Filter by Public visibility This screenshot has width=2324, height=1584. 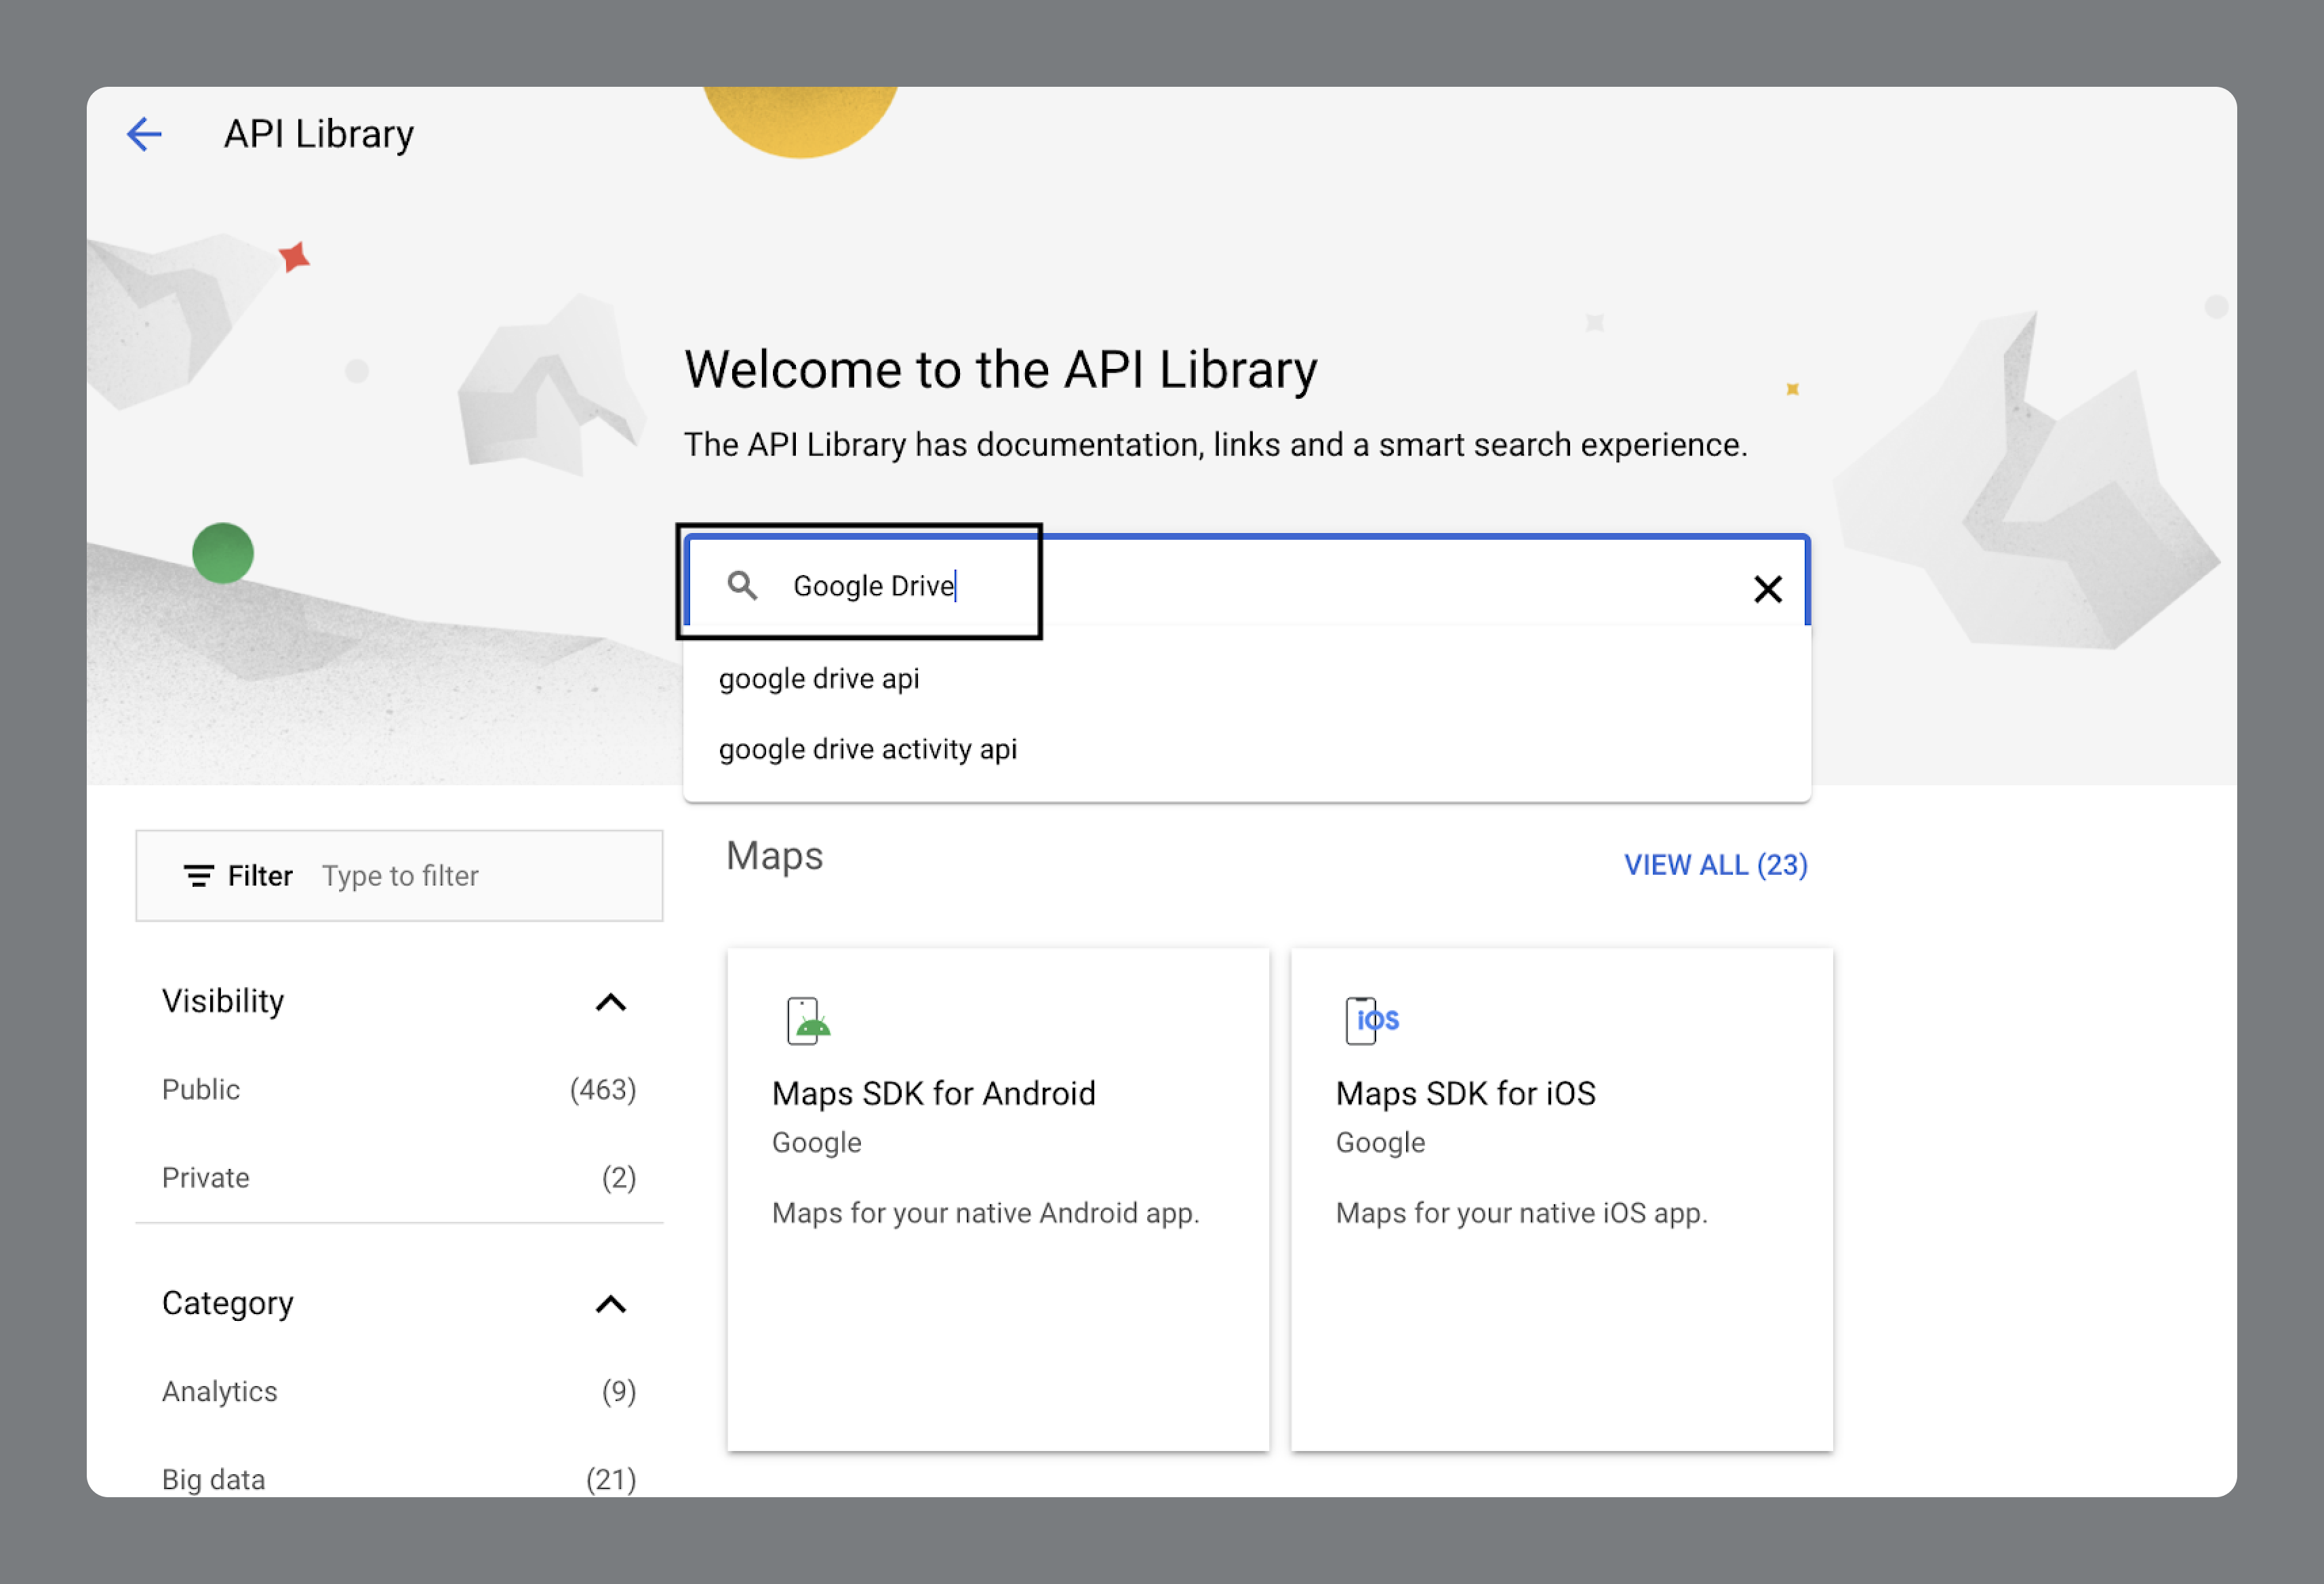pyautogui.click(x=201, y=1089)
